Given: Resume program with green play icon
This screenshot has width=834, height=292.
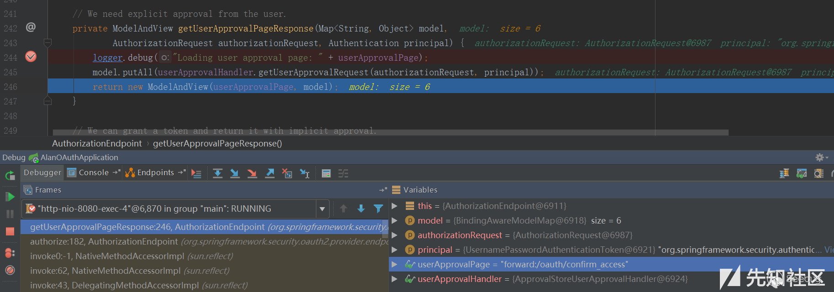Looking at the screenshot, I should pos(10,197).
